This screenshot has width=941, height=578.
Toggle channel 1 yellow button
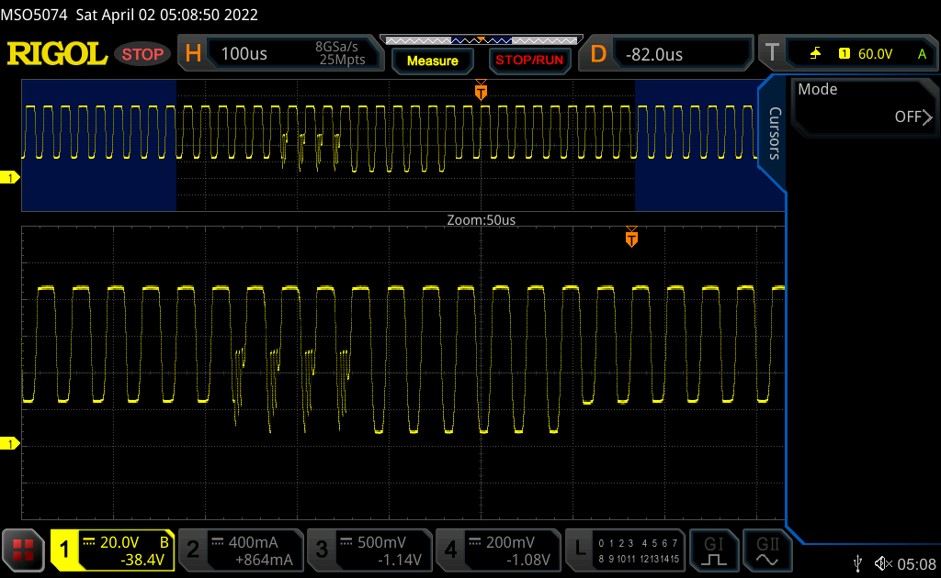click(63, 550)
